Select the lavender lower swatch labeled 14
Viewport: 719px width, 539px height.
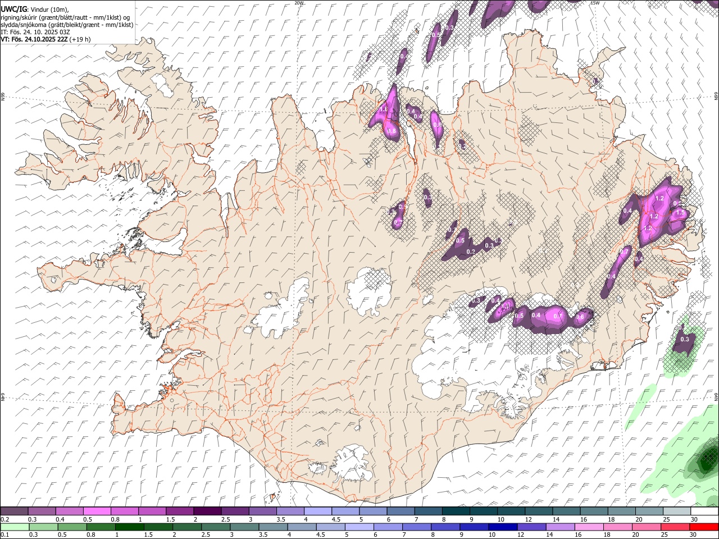(561, 527)
